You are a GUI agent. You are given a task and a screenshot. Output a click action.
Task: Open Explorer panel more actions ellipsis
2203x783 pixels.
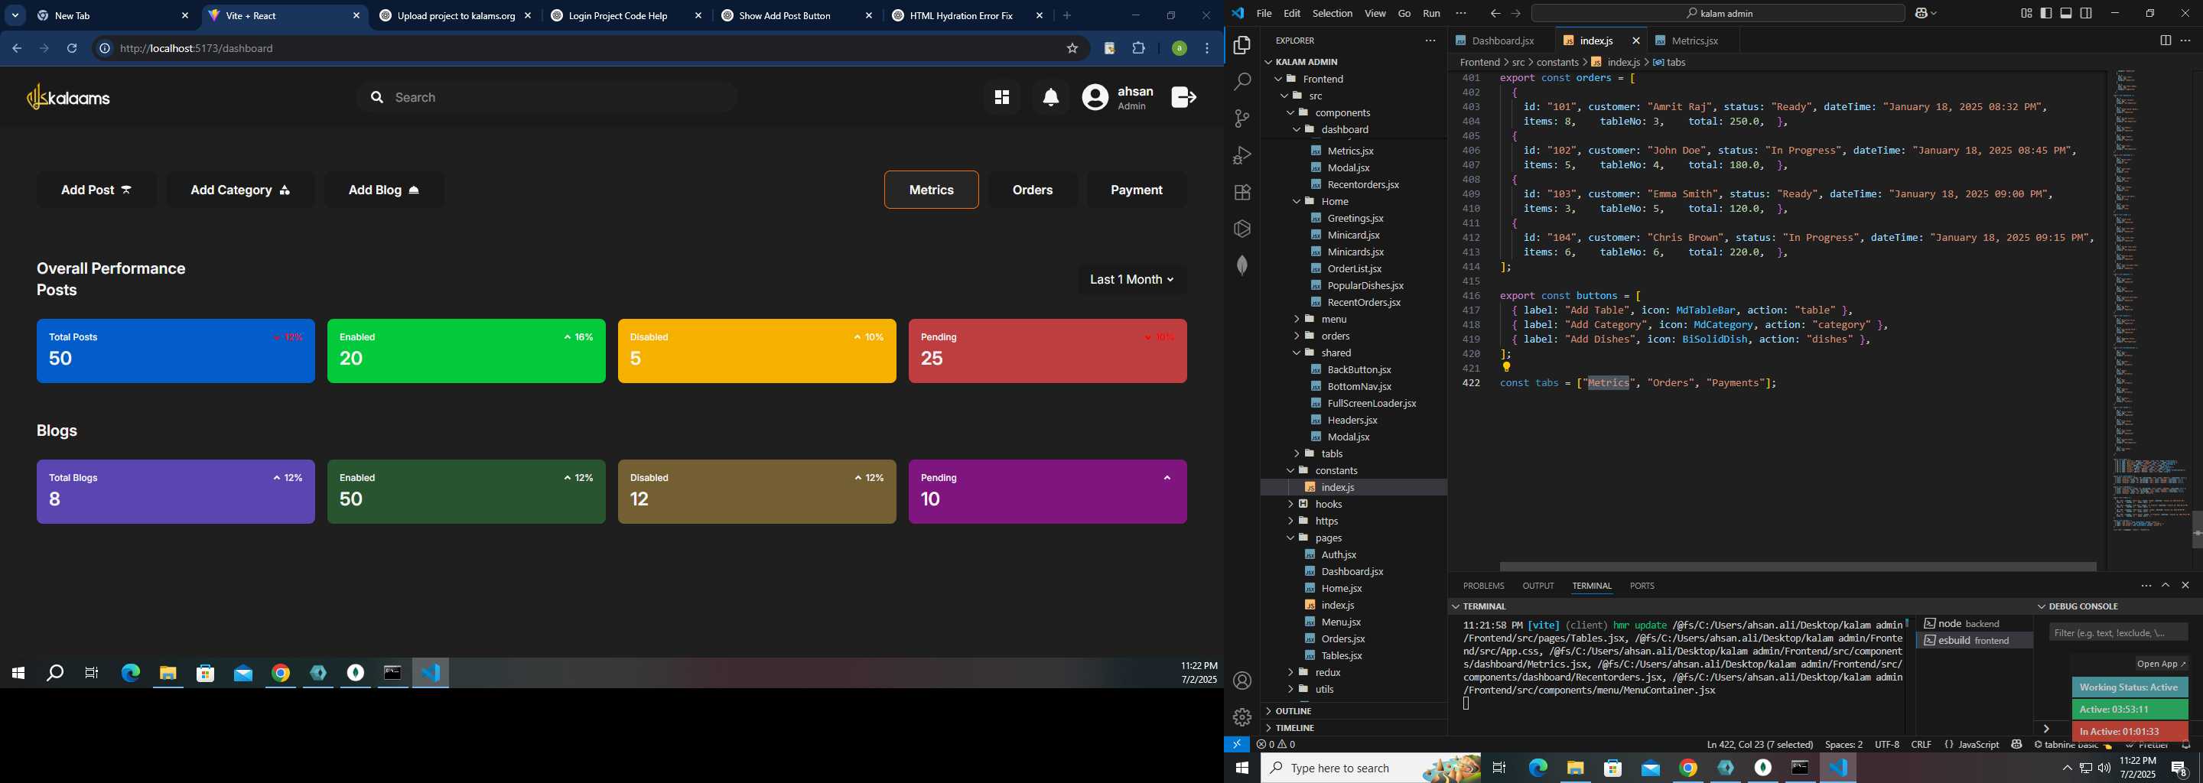[x=1430, y=41]
